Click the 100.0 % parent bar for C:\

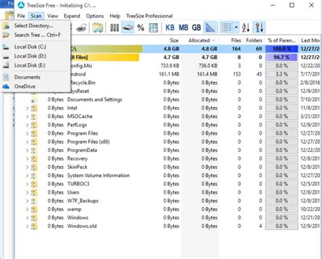click(x=281, y=49)
